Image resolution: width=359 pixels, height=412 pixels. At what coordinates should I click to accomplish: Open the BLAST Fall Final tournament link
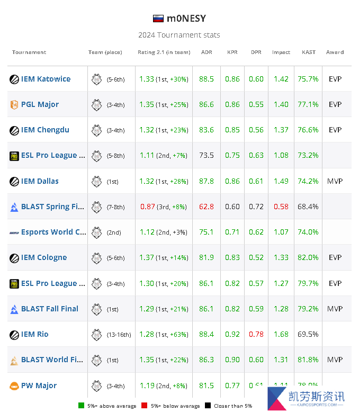(50, 309)
